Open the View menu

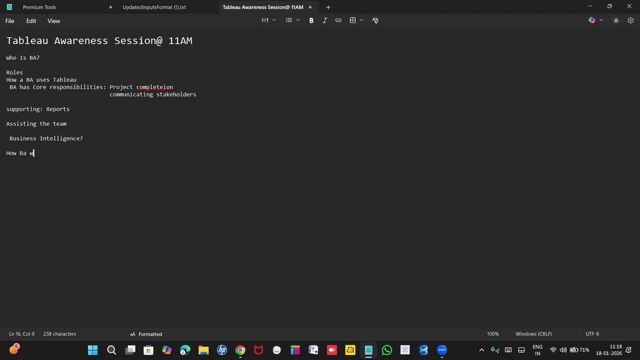53,21
